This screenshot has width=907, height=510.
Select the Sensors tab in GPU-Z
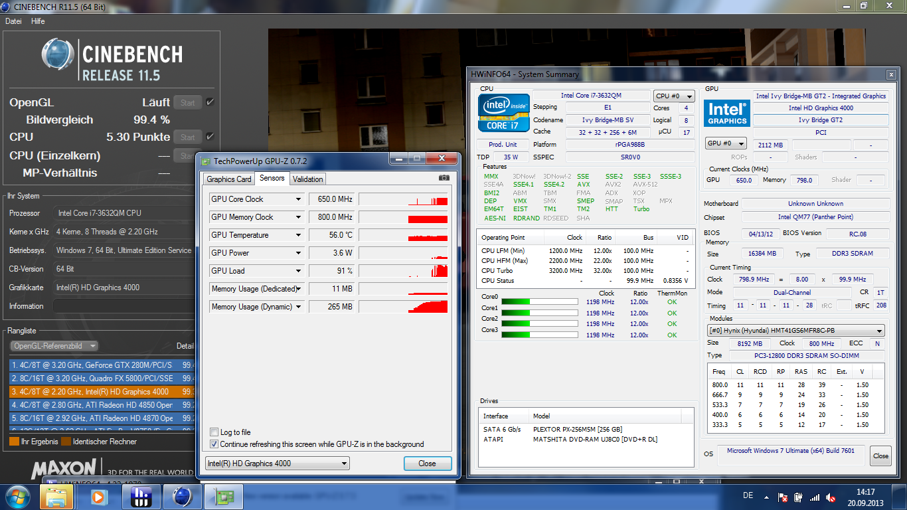coord(272,178)
